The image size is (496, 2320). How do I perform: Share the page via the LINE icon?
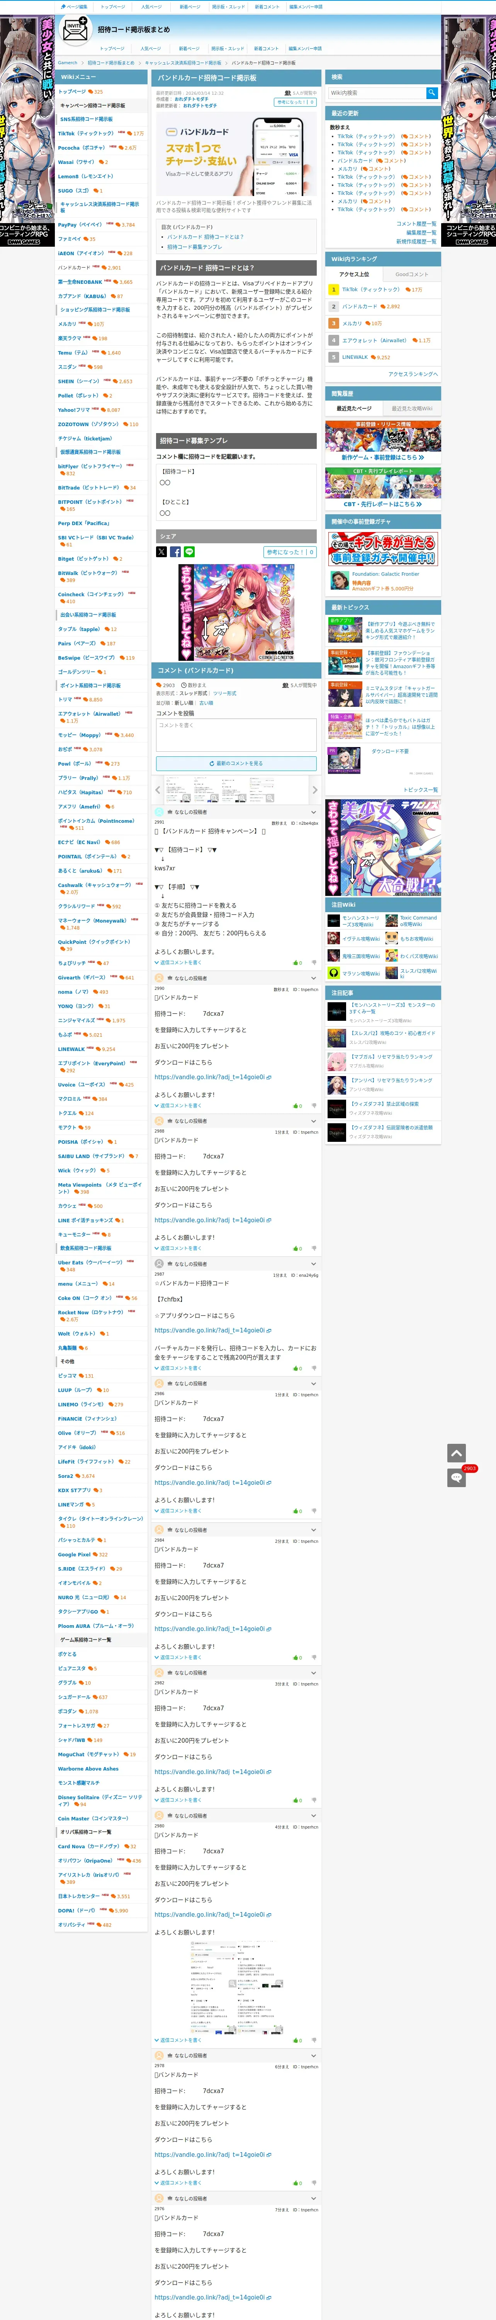[189, 552]
